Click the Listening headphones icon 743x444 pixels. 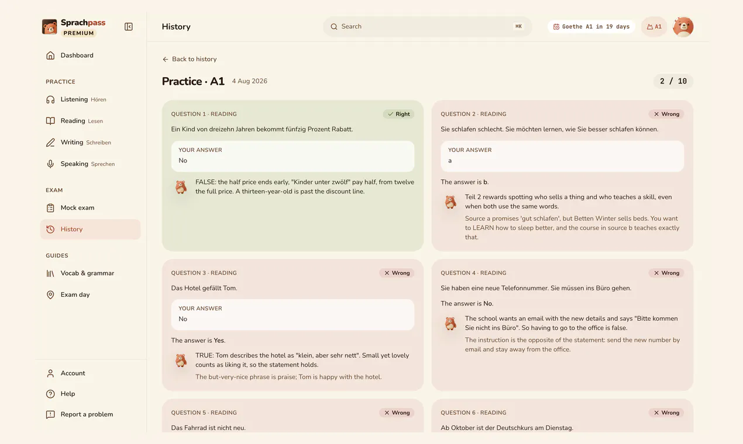[50, 99]
